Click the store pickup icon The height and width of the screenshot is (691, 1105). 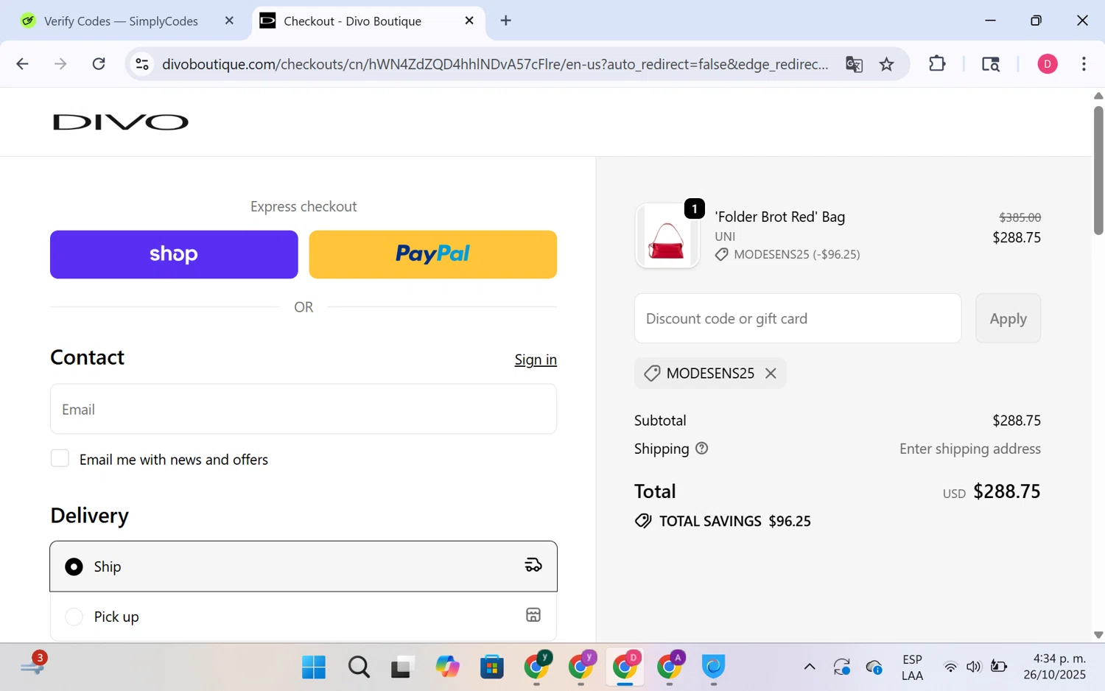tap(533, 615)
